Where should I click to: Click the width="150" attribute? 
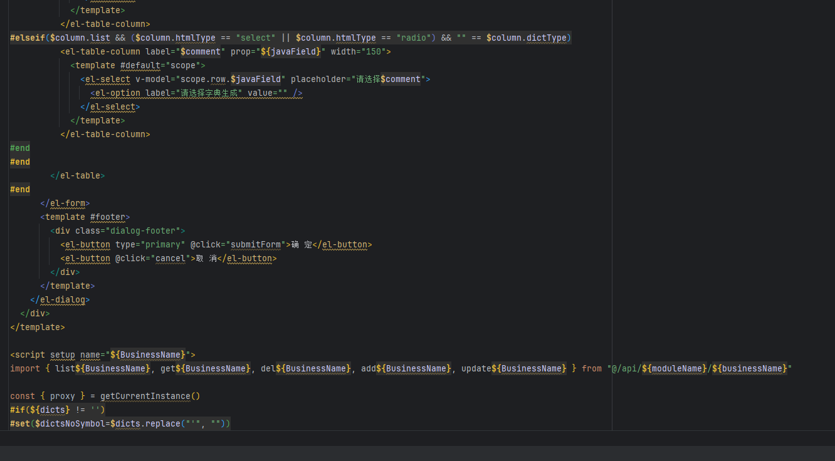pyautogui.click(x=359, y=52)
